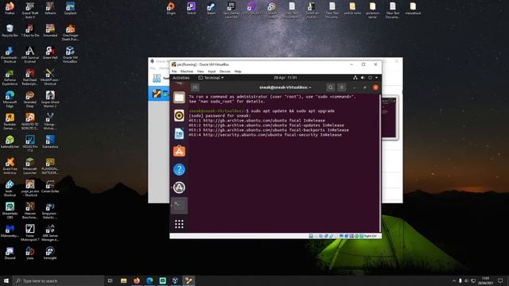
Task: Open Valheim desktop shortcut
Action: pyautogui.click(x=50, y=9)
